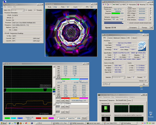Uncheck the Блок питания test checkbox
This screenshot has width=156, height=125.
point(150,20)
